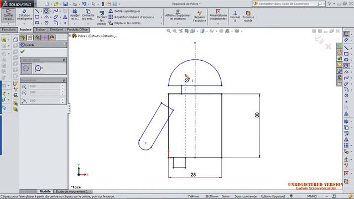The height and width of the screenshot is (199, 354).
Task: Choose center-radius circle type
Action: [26, 68]
